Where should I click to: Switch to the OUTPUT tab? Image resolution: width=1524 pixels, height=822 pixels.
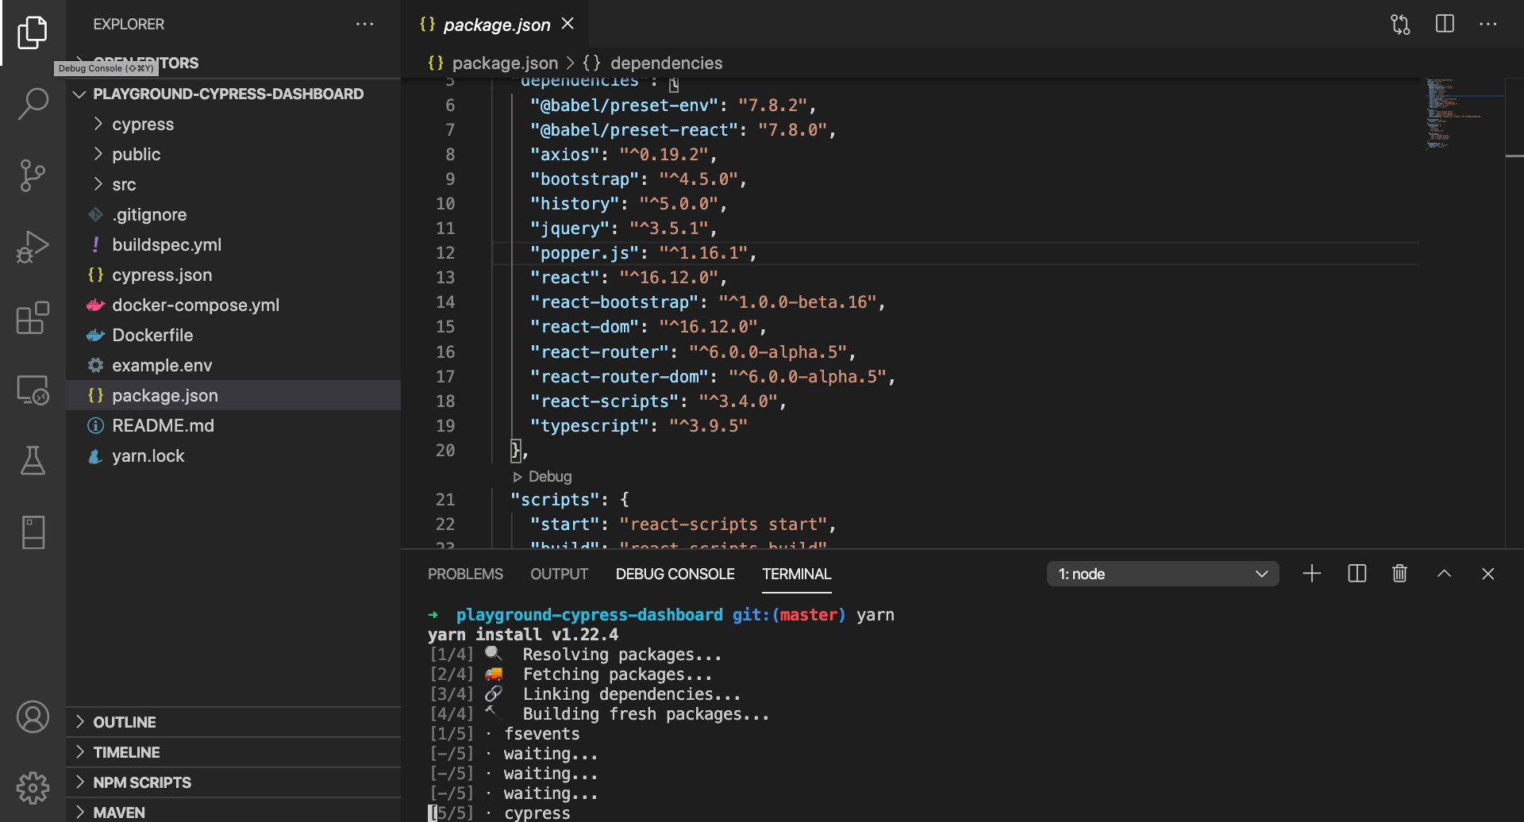559,574
